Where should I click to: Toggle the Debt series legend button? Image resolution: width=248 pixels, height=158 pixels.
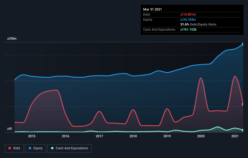coord(14,148)
